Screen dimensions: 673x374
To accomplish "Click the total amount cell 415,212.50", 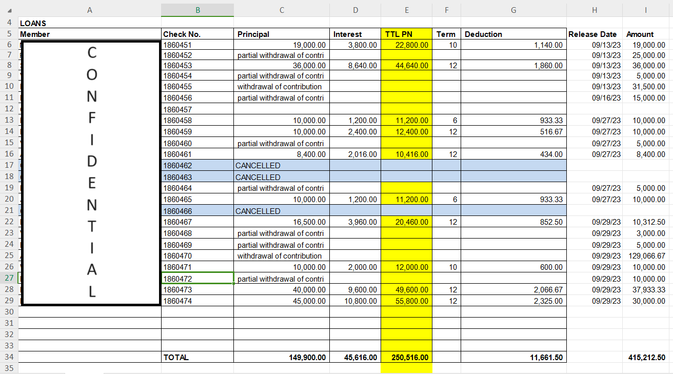I will tap(647, 357).
